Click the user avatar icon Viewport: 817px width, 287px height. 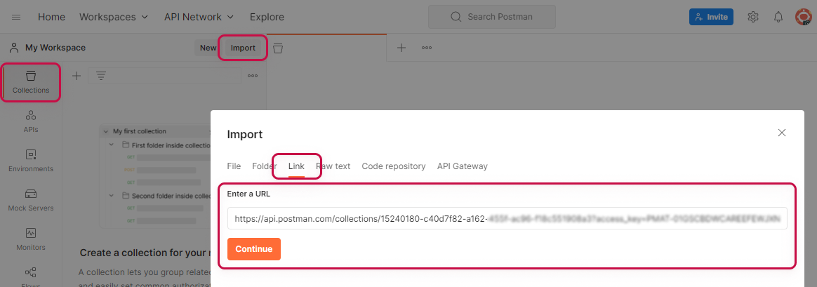804,17
